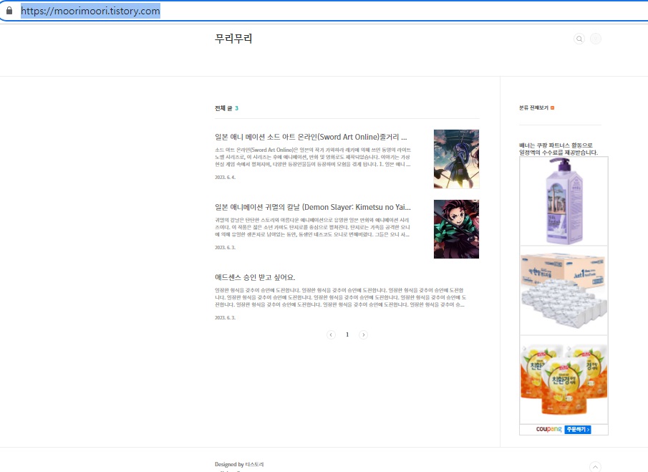Go to previous page with left arrow

click(331, 334)
